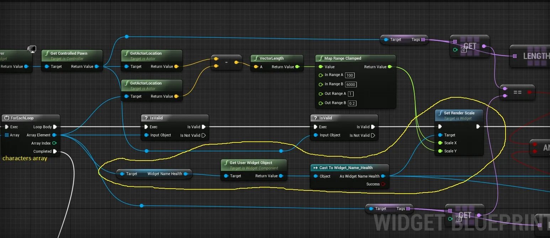Edit the Out Range A value 1
Image resolution: width=550 pixels, height=238 pixels.
coord(351,94)
